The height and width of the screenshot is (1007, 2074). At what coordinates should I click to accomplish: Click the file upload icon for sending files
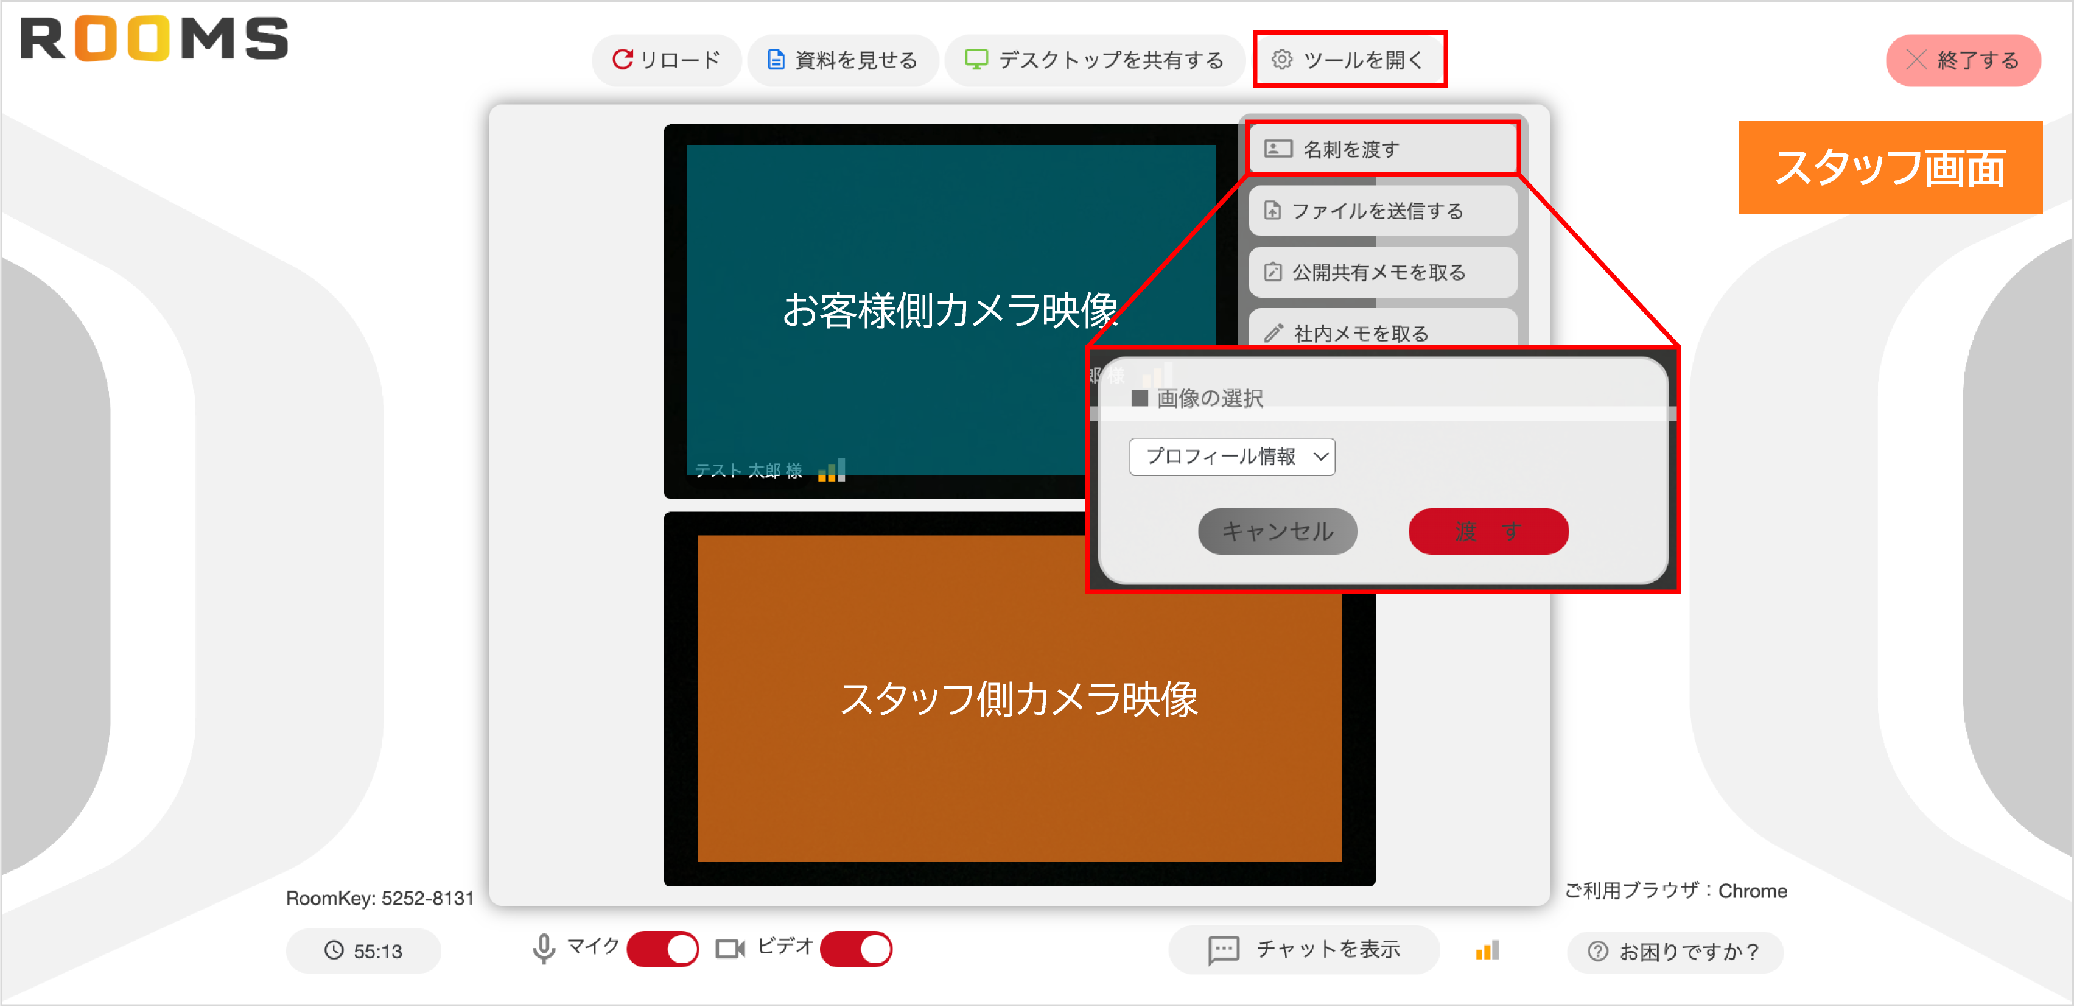(1272, 211)
